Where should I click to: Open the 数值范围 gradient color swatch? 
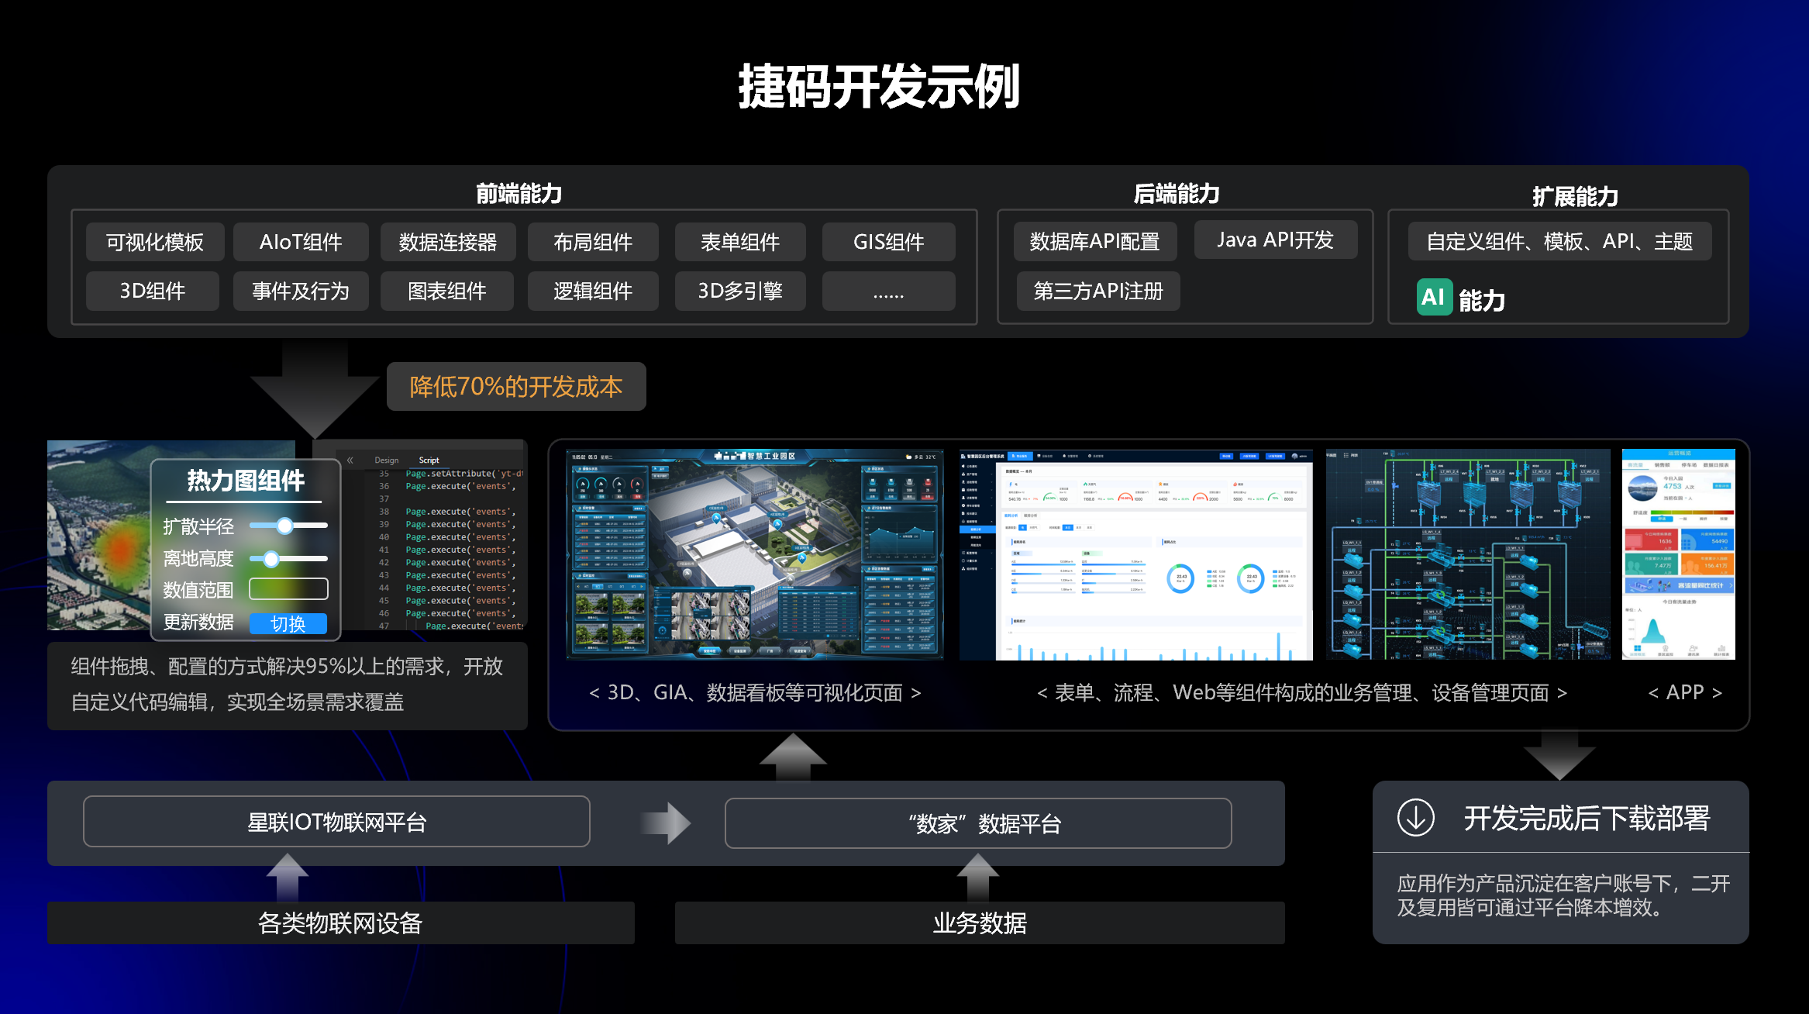[288, 589]
